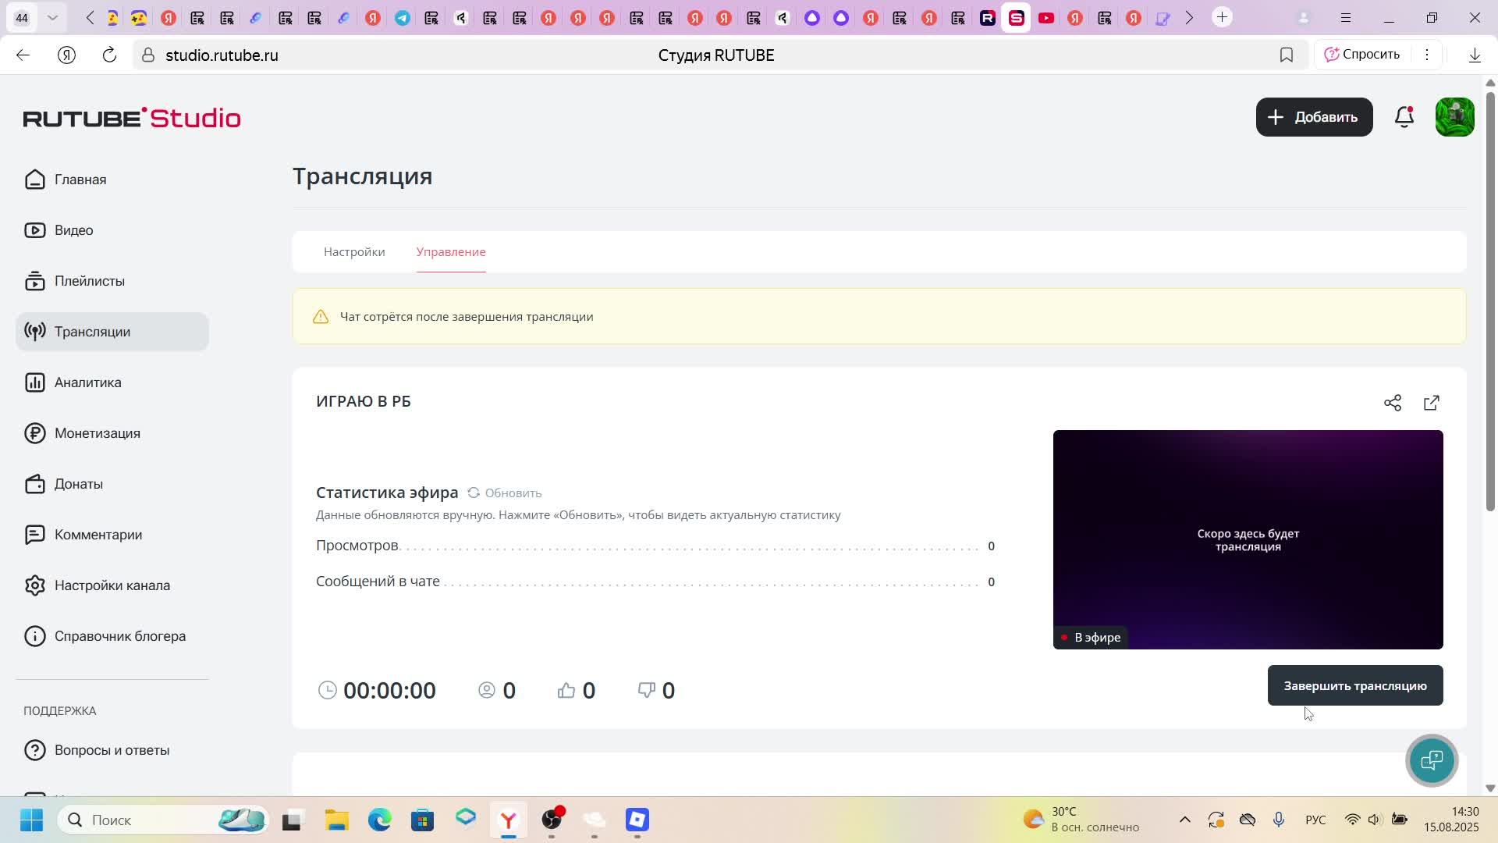Open the support chat bubble icon

point(1432,760)
